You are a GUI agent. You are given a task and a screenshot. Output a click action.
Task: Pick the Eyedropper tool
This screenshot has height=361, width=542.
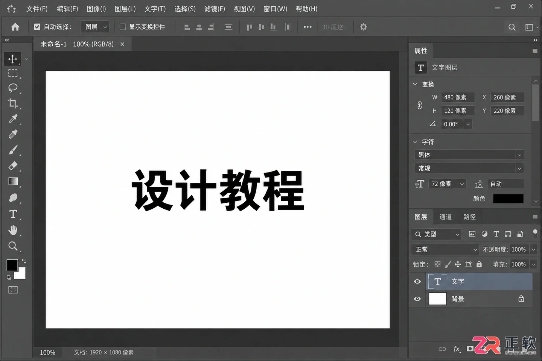[x=13, y=119]
